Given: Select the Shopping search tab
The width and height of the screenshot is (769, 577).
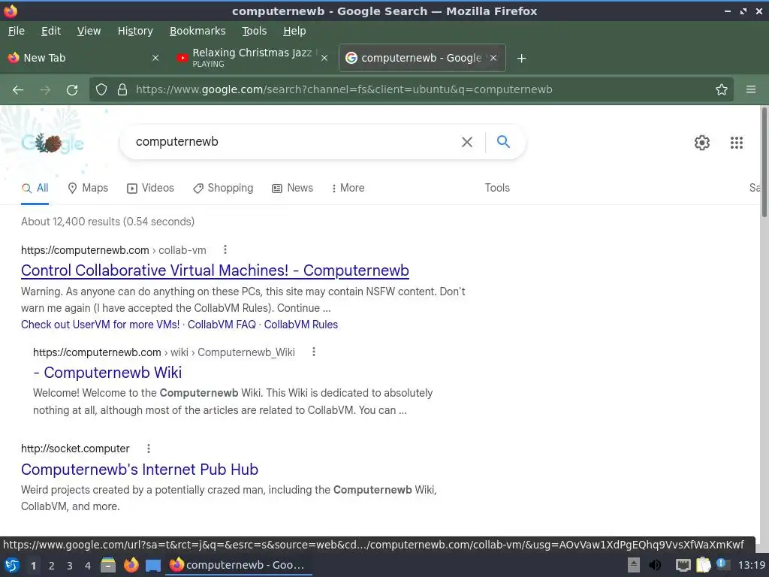Looking at the screenshot, I should [x=223, y=188].
